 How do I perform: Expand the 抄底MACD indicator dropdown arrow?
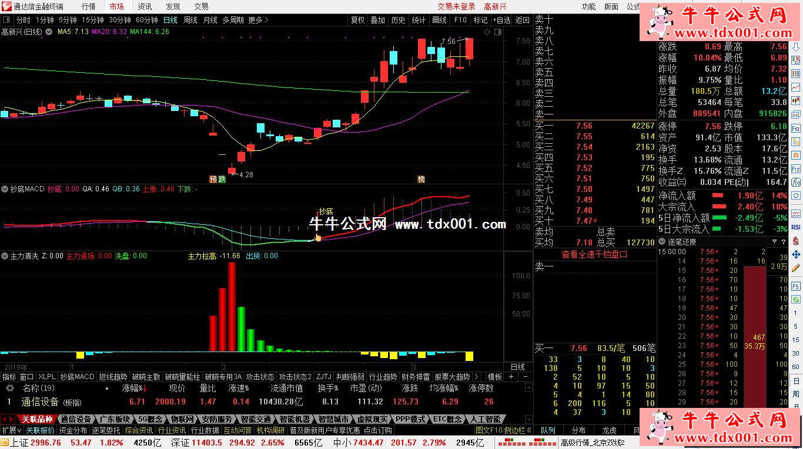click(x=5, y=190)
